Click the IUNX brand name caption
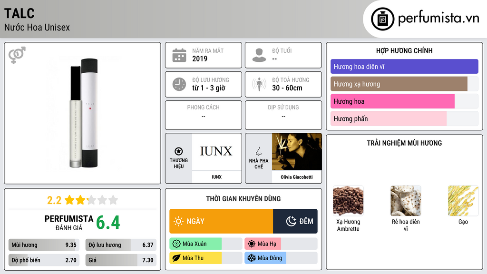 (x=216, y=177)
